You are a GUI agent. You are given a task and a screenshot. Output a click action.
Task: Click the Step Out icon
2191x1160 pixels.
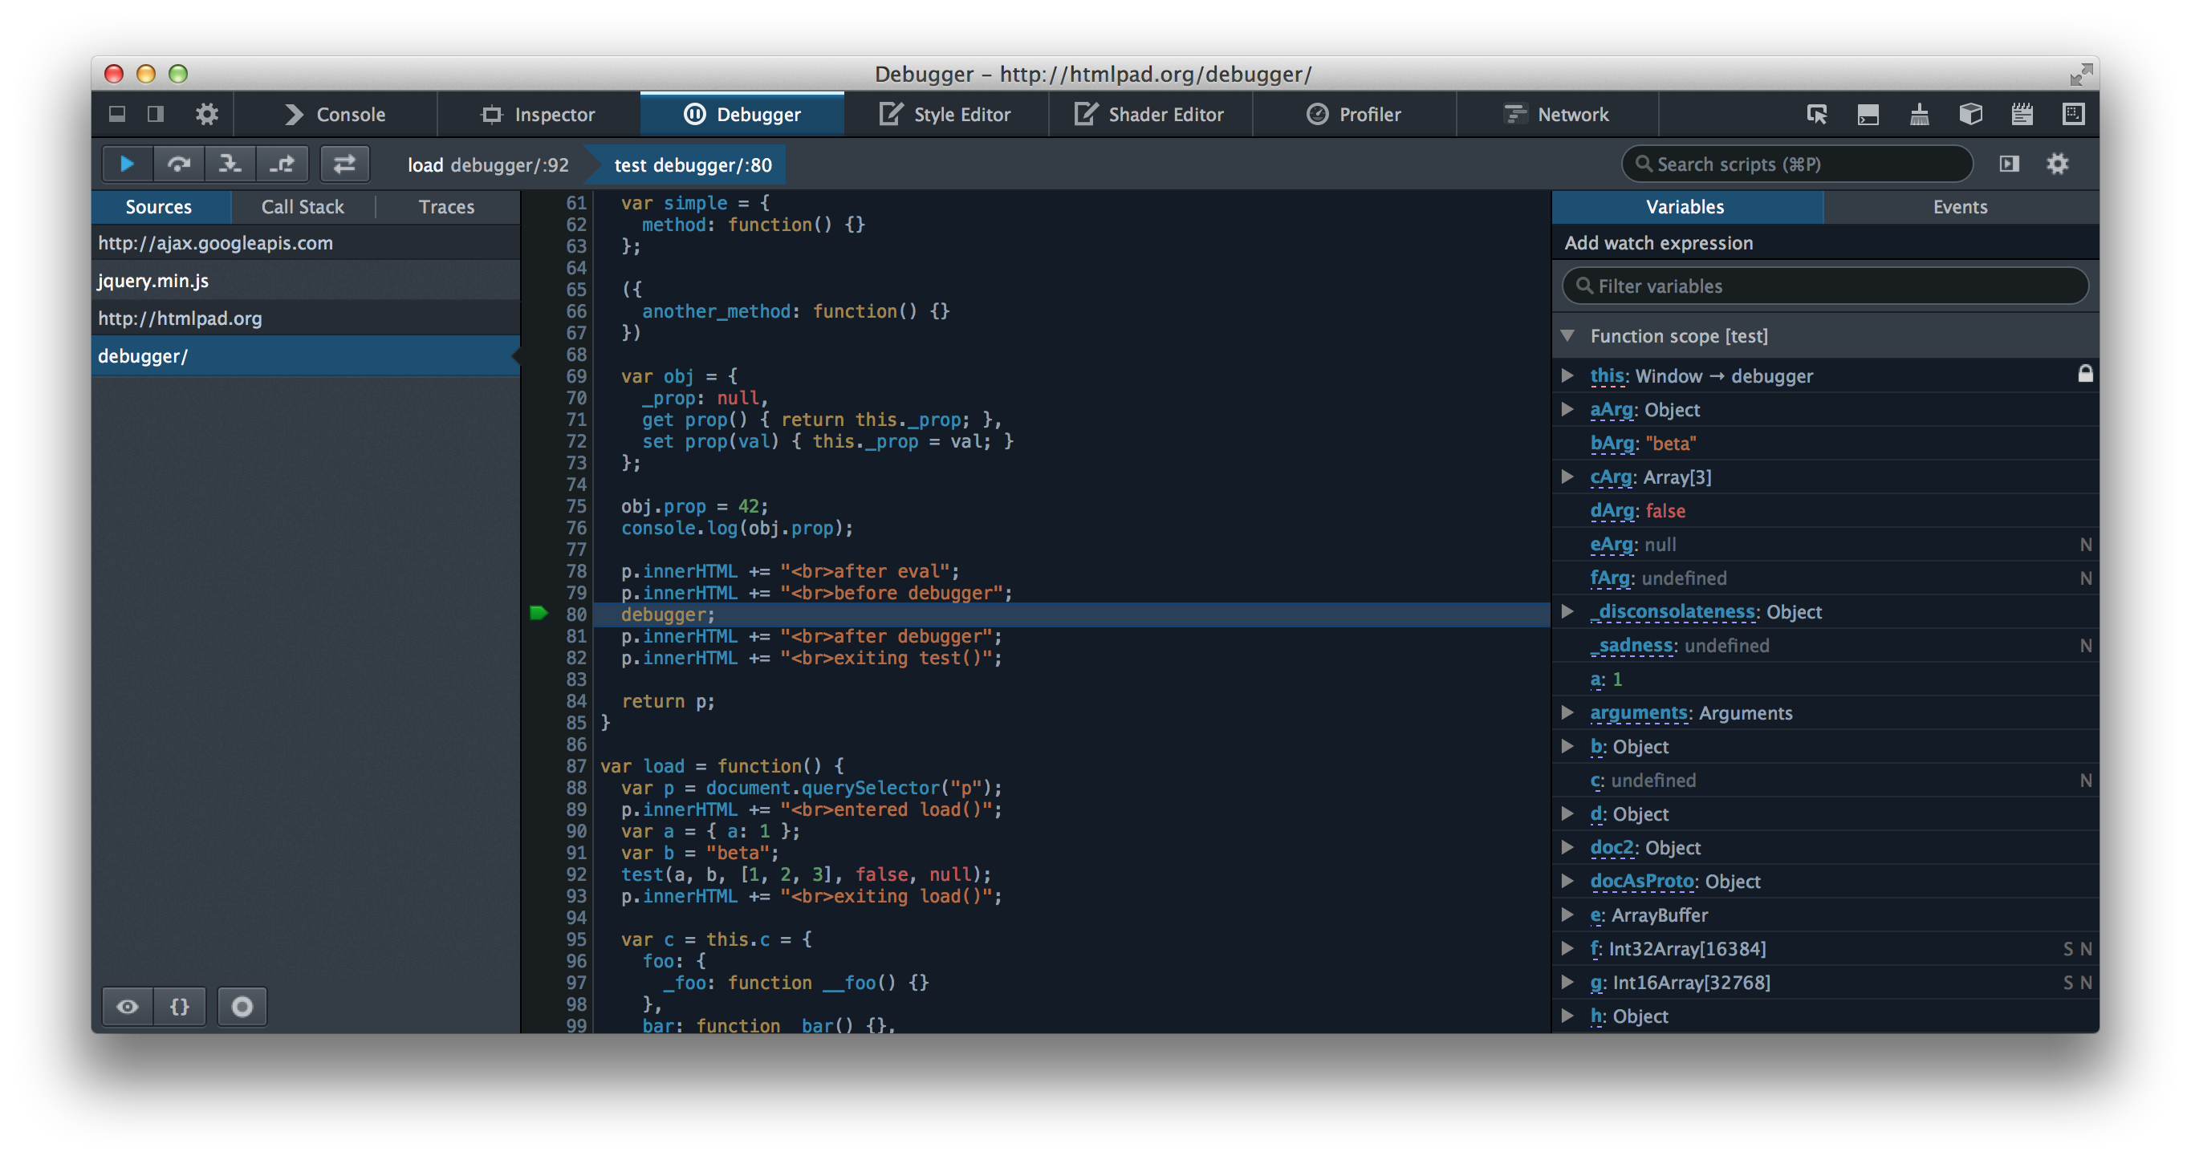point(282,164)
